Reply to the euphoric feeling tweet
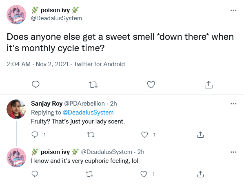Screen dimensions: 244x184 pos(35,174)
